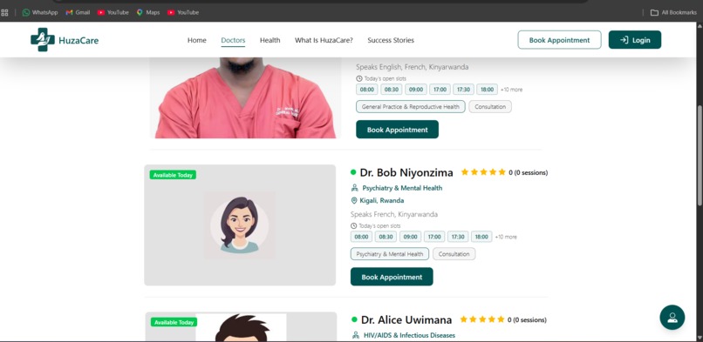Show +10 more slots for Dr. Bob Niyonzima

pyautogui.click(x=506, y=237)
